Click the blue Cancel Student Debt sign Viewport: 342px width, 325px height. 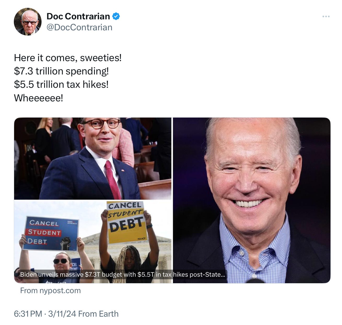(x=52, y=233)
